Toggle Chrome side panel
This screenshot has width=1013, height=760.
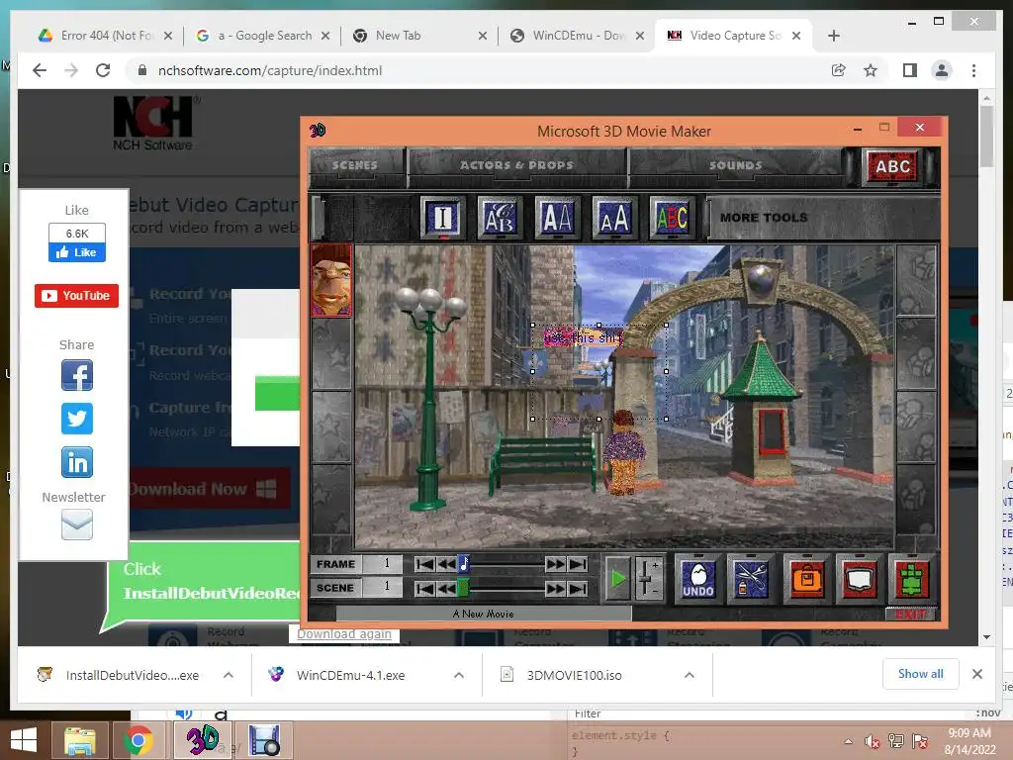[910, 70]
